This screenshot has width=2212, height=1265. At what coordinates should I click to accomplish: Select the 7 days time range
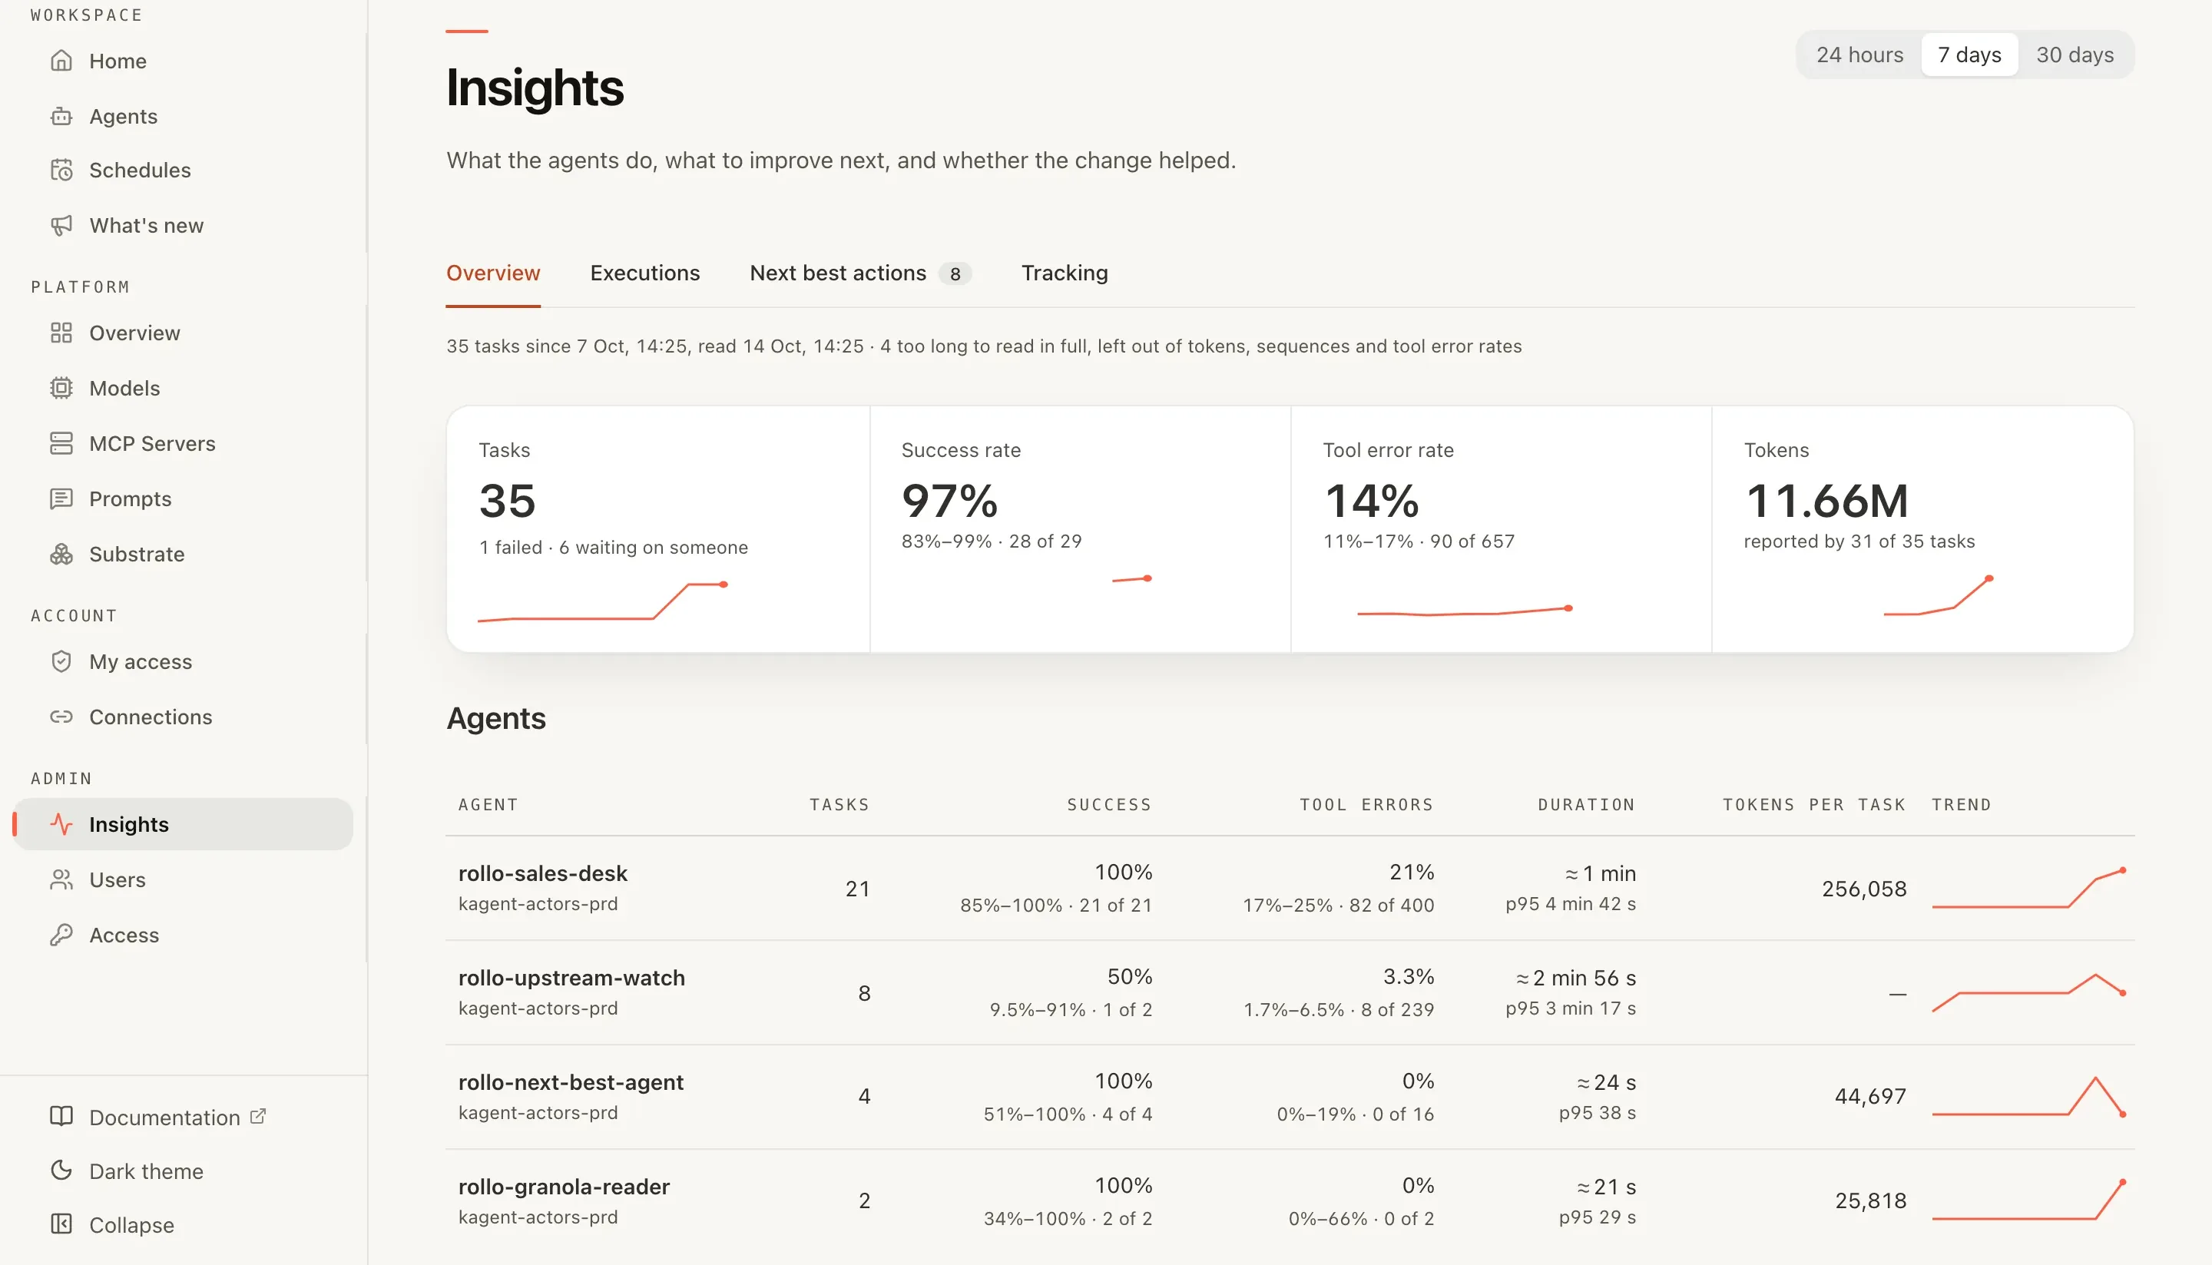pos(1969,55)
